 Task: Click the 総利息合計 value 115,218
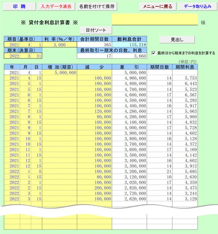(x=129, y=45)
